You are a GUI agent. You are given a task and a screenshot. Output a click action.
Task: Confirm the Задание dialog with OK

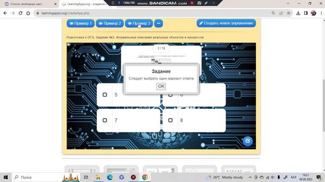point(161,86)
